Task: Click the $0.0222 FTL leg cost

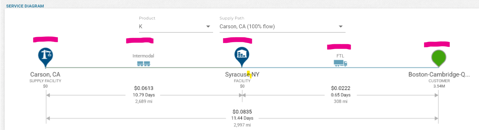Action: point(341,88)
